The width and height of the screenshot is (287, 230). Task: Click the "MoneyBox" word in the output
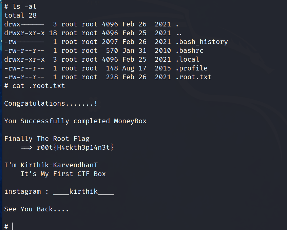(x=130, y=121)
